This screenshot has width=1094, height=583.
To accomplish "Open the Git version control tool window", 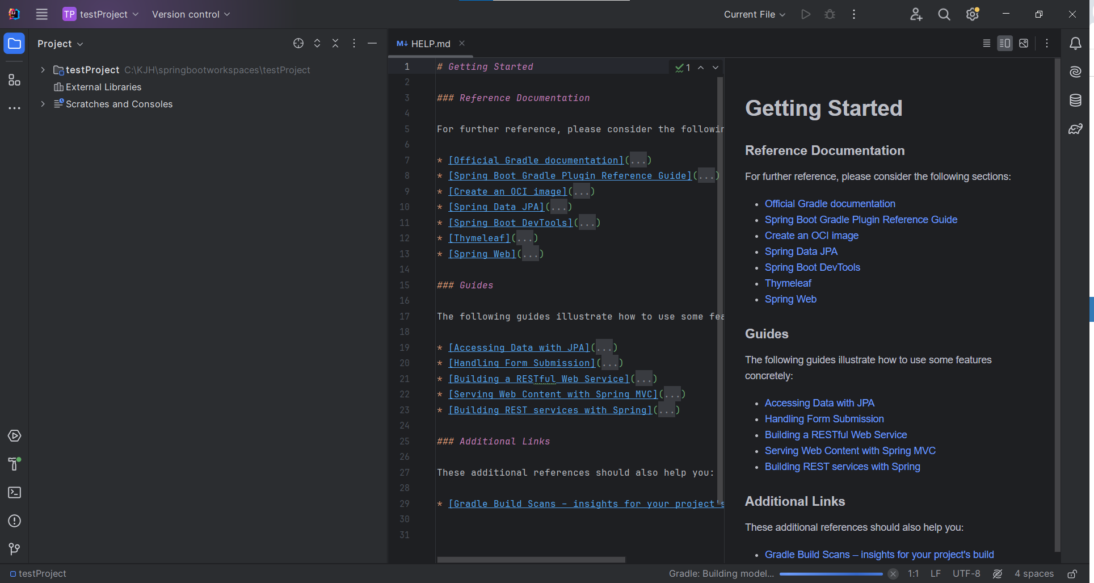I will 14,549.
